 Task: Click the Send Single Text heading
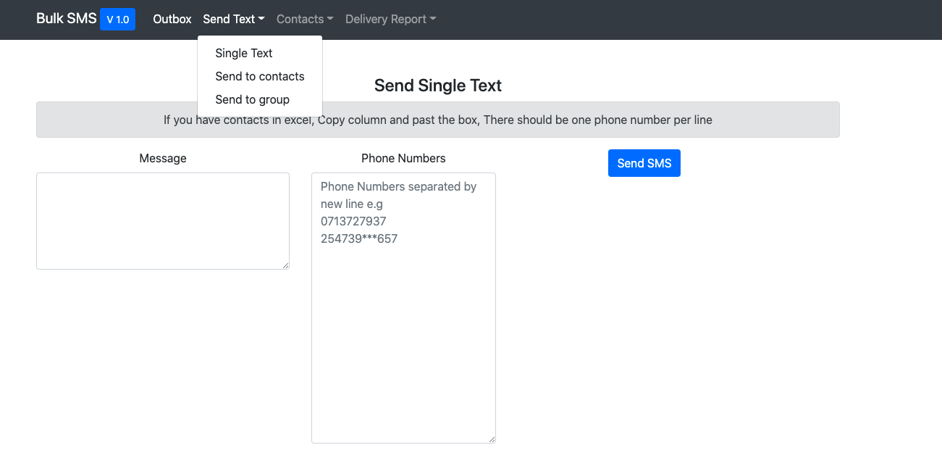438,86
